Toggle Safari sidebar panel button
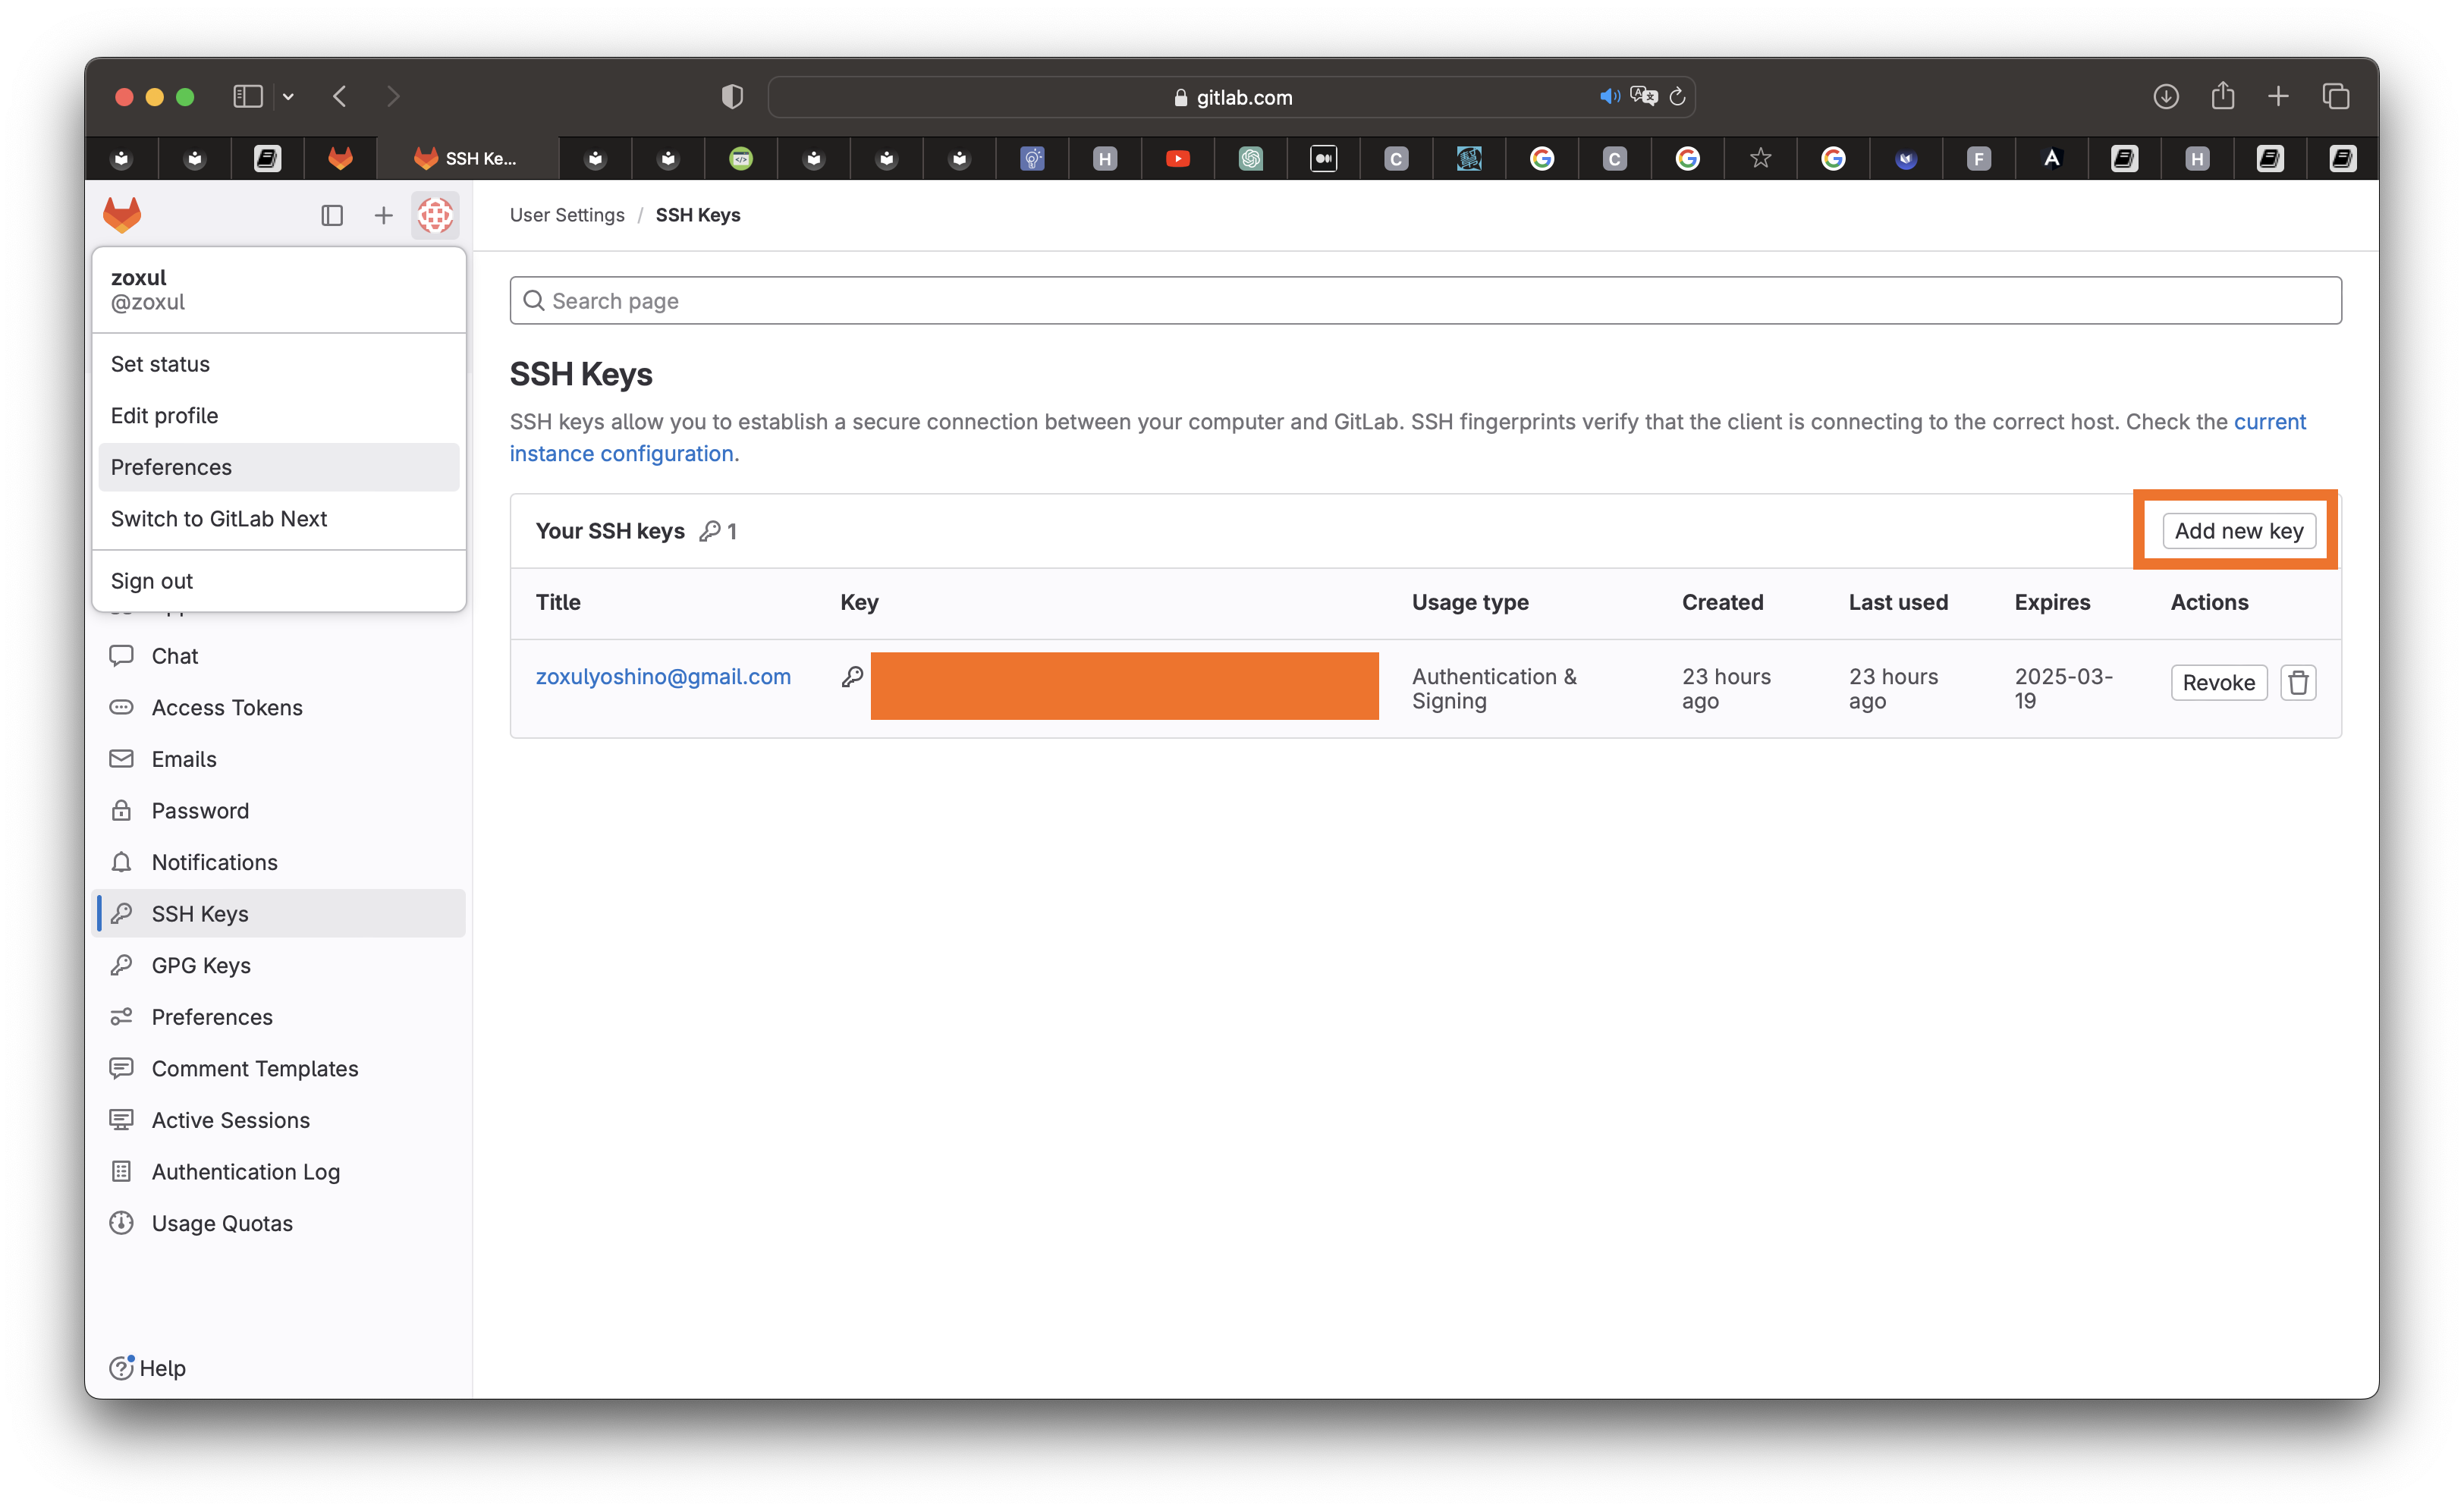The image size is (2464, 1511). coord(247,97)
